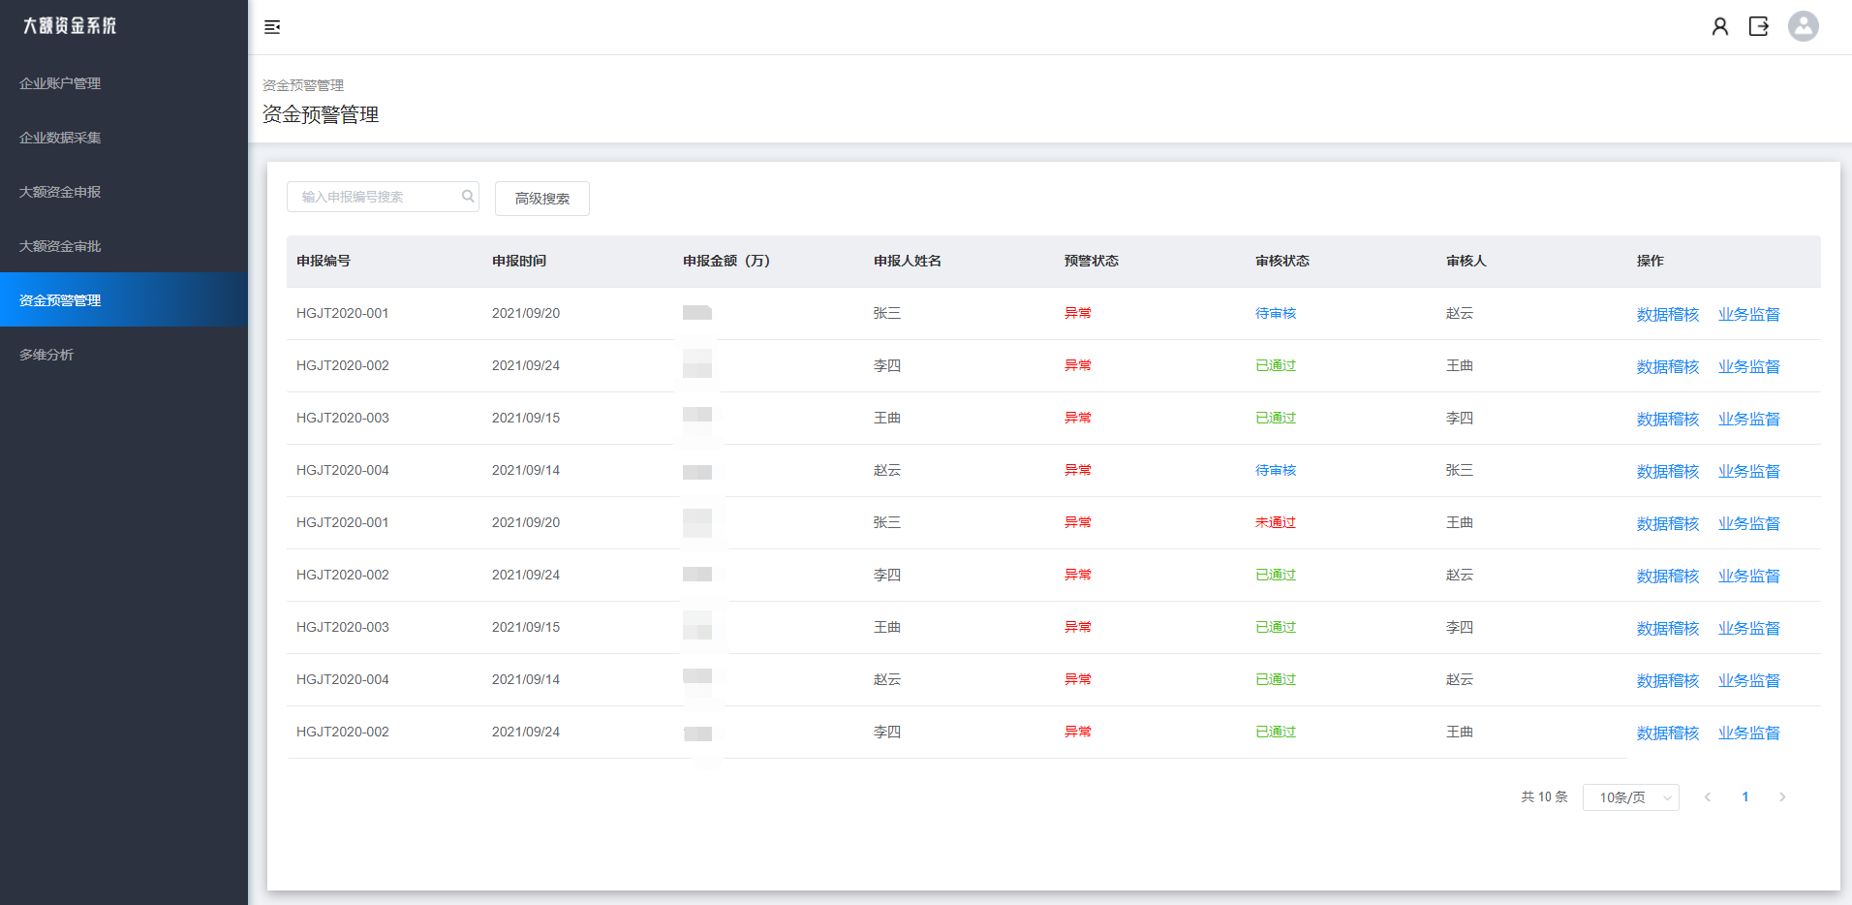Open 多维分析 menu item

click(x=124, y=355)
